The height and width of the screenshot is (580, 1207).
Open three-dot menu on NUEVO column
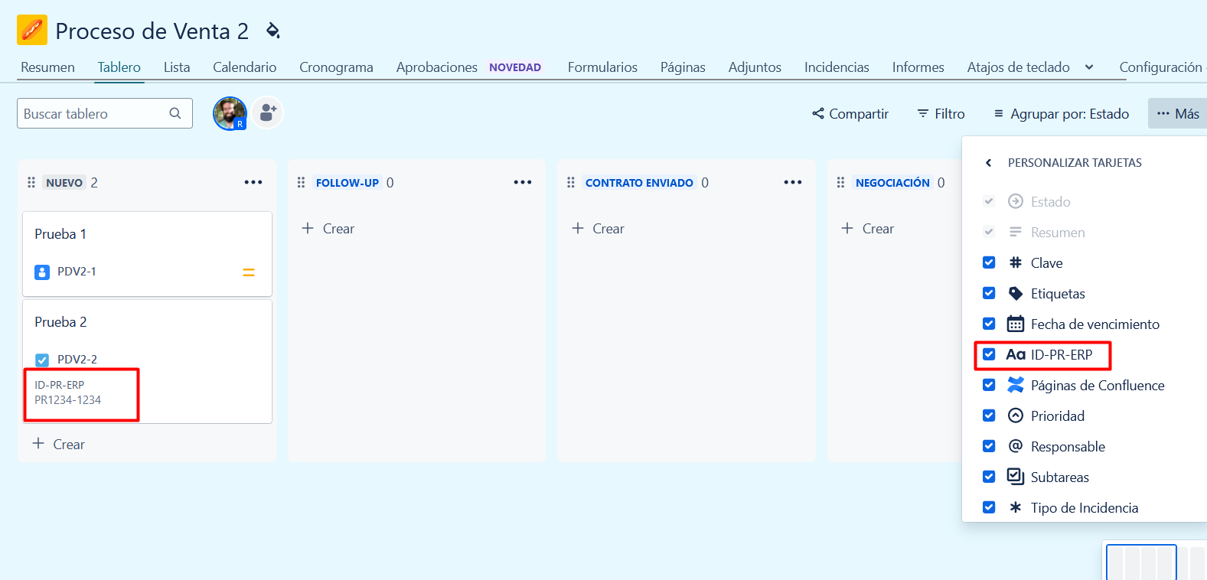click(253, 182)
